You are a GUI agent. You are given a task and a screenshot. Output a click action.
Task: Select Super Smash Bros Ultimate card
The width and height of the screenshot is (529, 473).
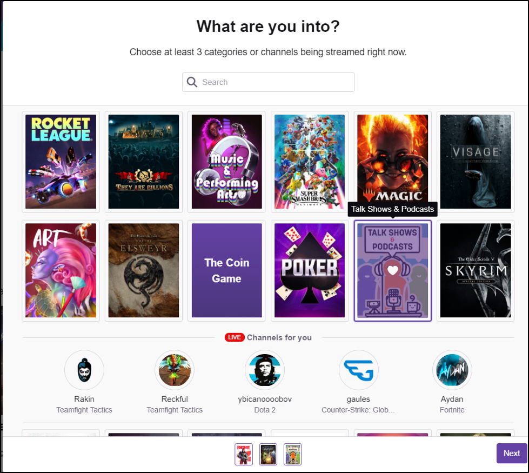coord(310,162)
